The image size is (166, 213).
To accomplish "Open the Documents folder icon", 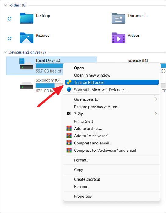I will (x=118, y=18).
